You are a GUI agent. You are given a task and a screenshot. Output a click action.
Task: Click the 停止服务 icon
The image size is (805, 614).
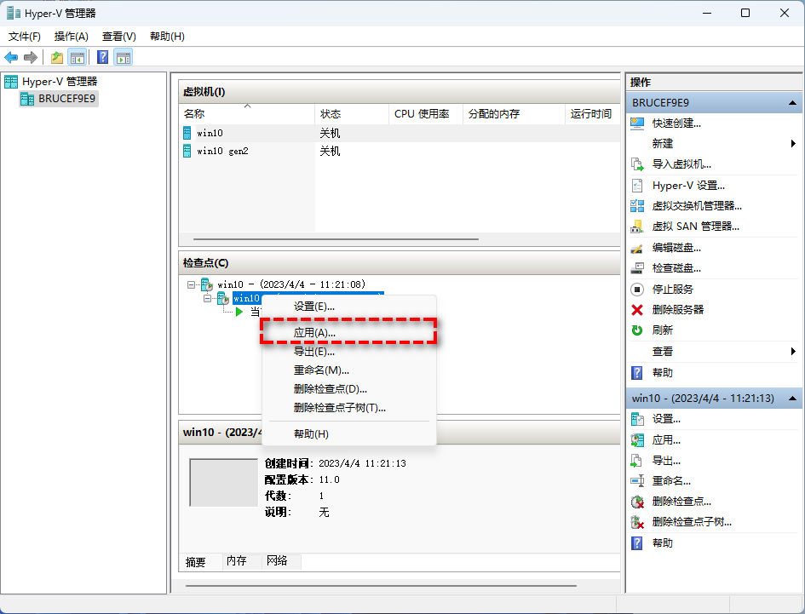[637, 290]
